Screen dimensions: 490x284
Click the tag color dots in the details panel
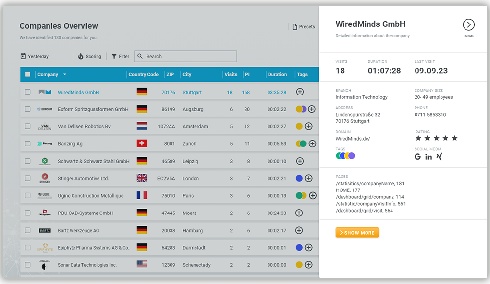coord(345,156)
